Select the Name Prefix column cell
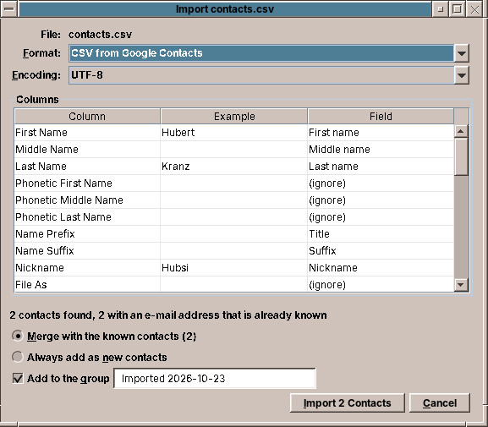This screenshot has height=427, width=488. [x=87, y=233]
